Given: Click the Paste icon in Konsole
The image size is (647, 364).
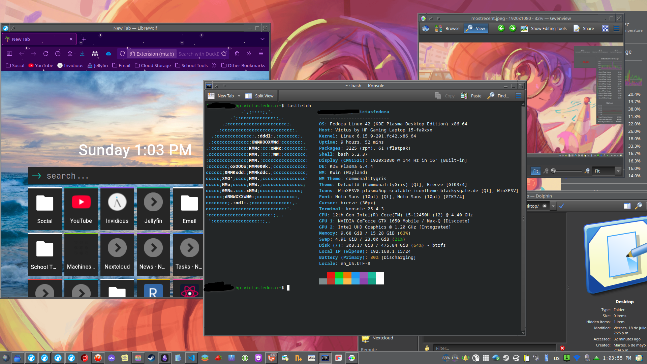Looking at the screenshot, I should point(464,96).
